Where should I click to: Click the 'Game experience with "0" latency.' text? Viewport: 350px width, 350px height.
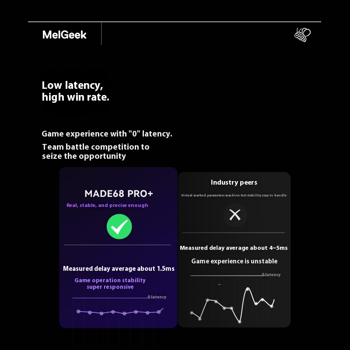[107, 134]
